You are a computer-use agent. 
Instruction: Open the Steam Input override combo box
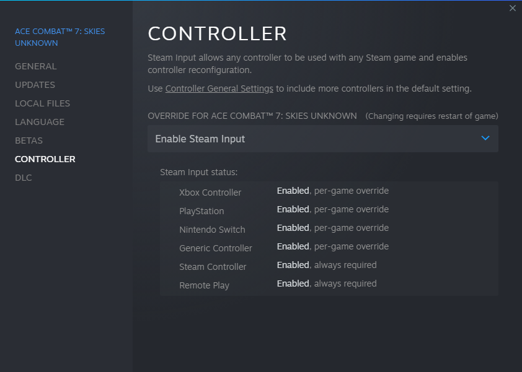tap(322, 139)
